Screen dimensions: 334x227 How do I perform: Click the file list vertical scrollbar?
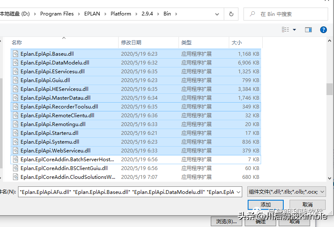329,89
